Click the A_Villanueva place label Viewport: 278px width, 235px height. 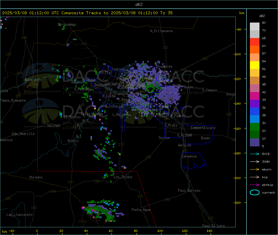(161, 31)
